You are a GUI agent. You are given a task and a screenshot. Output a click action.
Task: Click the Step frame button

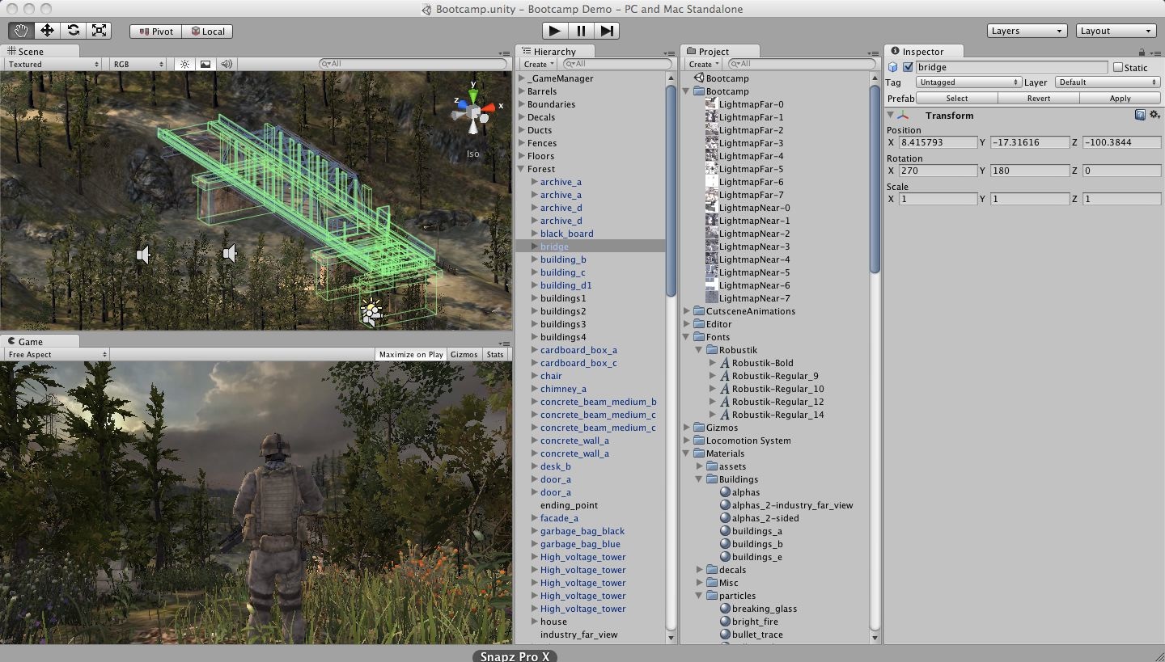607,31
